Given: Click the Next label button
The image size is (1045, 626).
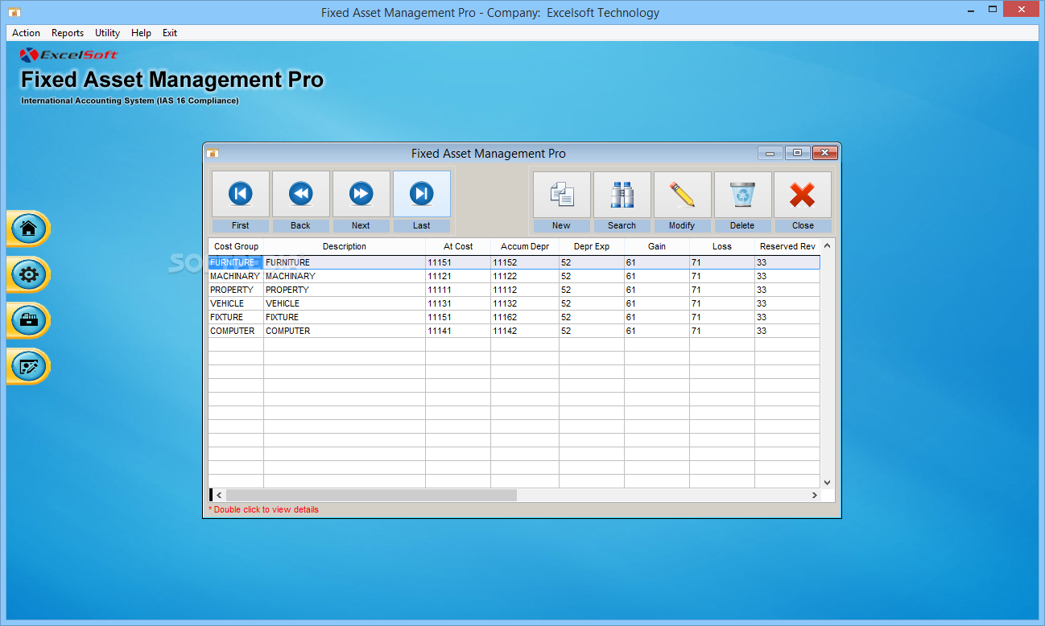Looking at the screenshot, I should pyautogui.click(x=361, y=225).
